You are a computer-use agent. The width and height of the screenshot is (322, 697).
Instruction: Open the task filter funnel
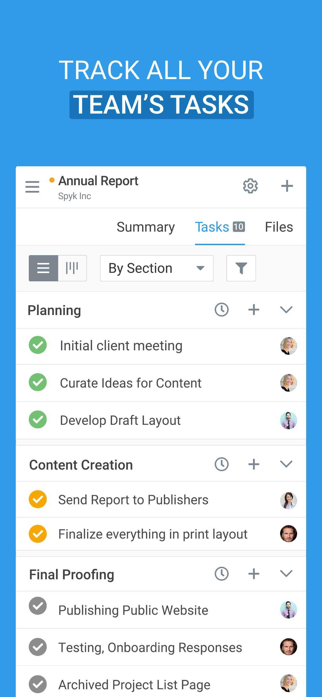pyautogui.click(x=241, y=268)
